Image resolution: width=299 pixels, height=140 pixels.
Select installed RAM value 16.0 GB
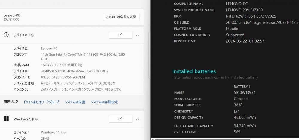tap(61, 65)
